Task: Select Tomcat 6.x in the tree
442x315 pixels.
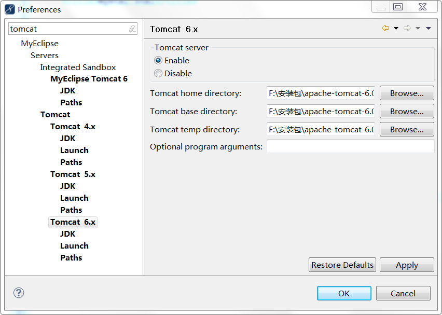Action: click(73, 222)
